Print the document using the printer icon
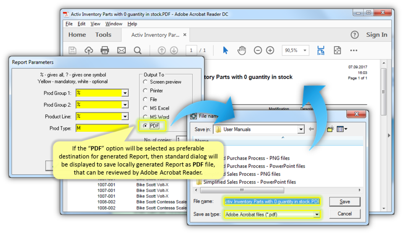Image resolution: width=403 pixels, height=234 pixels. coord(105,50)
